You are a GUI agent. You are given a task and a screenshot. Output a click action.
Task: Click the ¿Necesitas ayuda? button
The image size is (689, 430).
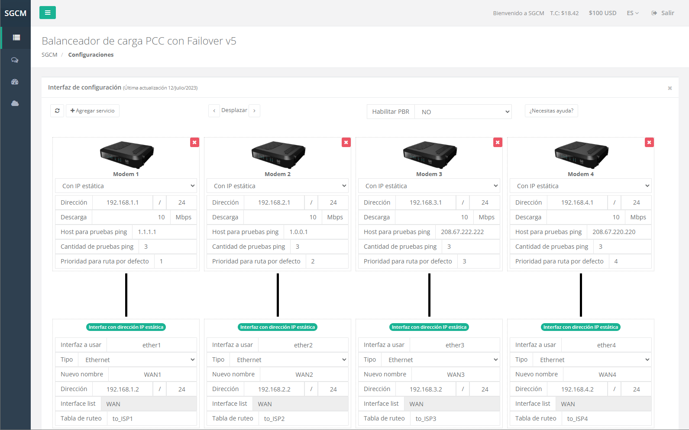551,111
